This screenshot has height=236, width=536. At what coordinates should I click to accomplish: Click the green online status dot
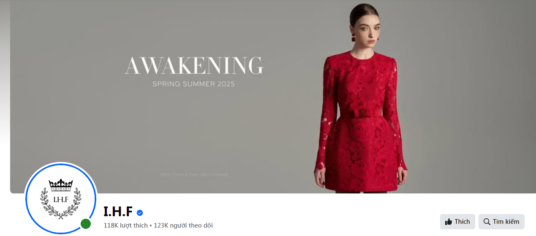point(86,224)
